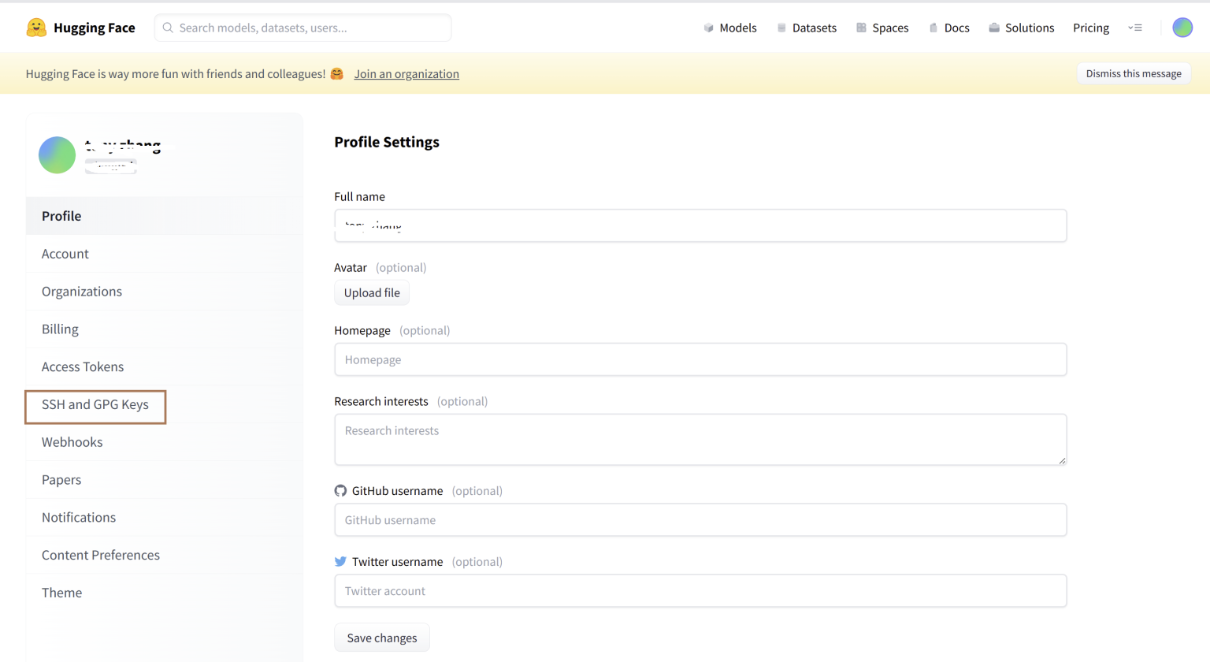Image resolution: width=1210 pixels, height=662 pixels.
Task: Dismiss the organization banner message
Action: coord(1133,73)
